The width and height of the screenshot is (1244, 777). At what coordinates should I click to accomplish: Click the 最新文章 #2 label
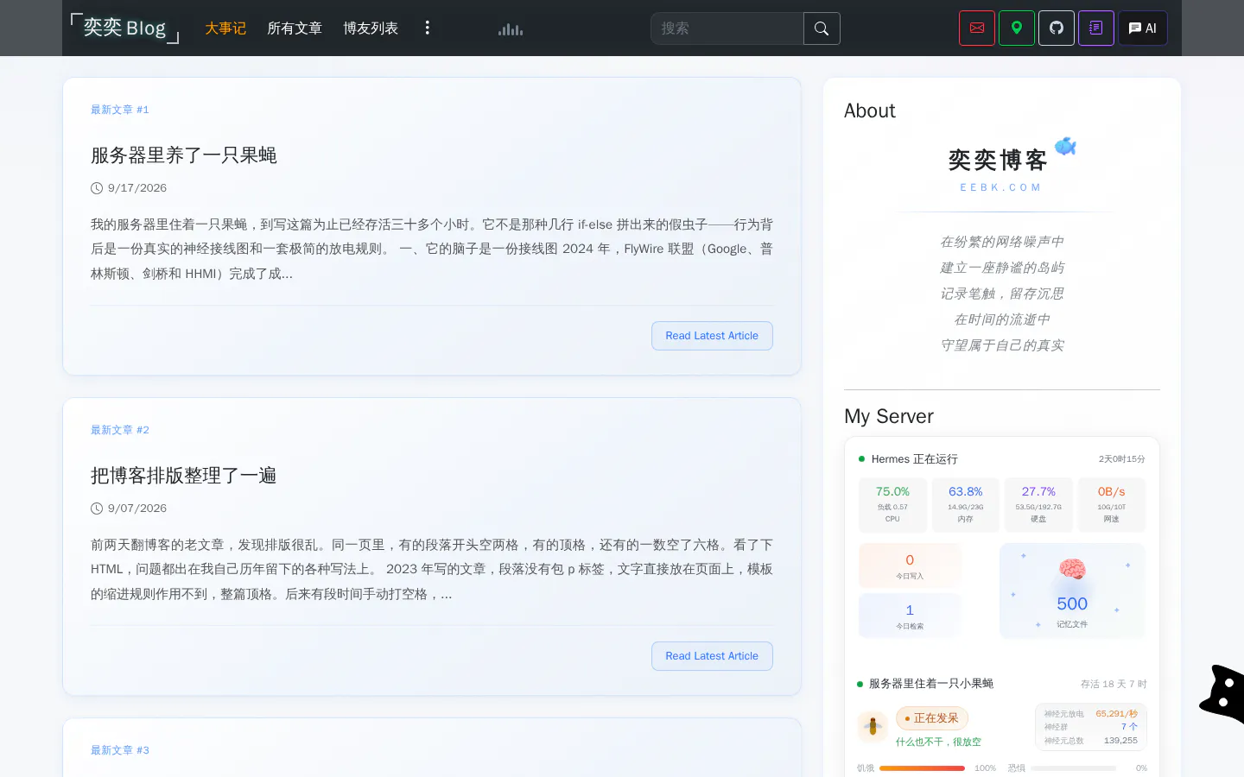(120, 430)
